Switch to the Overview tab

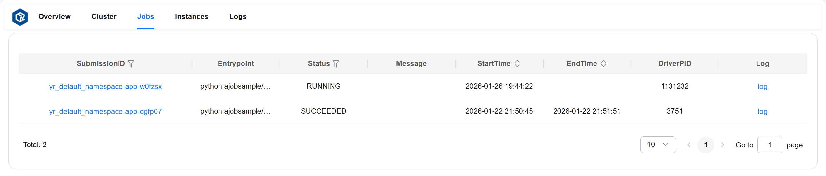[54, 17]
